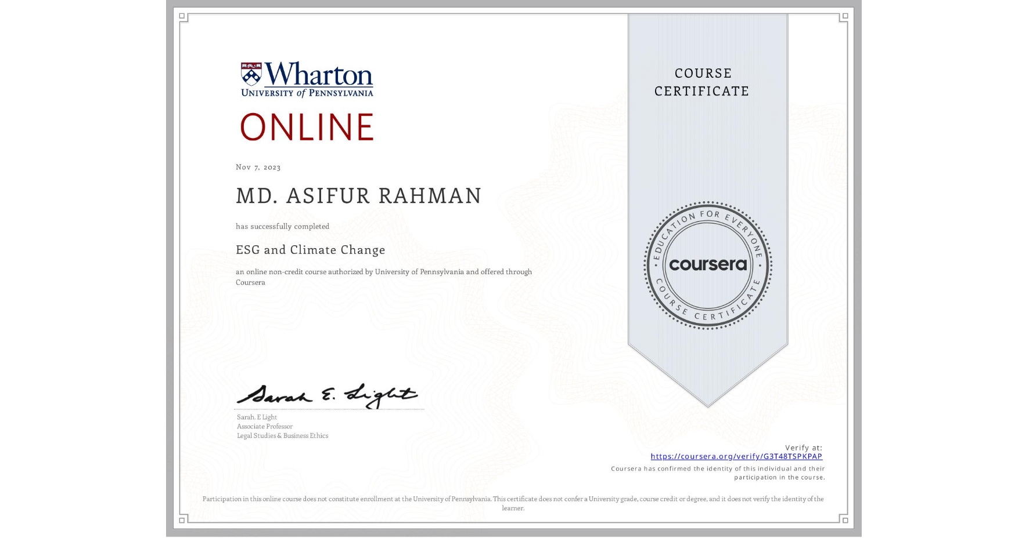
Task: Click the course title ESG and Climate Change
Action: (310, 250)
